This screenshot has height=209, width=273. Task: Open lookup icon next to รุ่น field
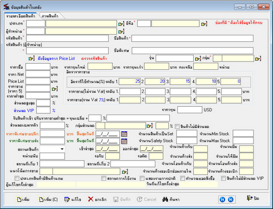(x=198, y=59)
